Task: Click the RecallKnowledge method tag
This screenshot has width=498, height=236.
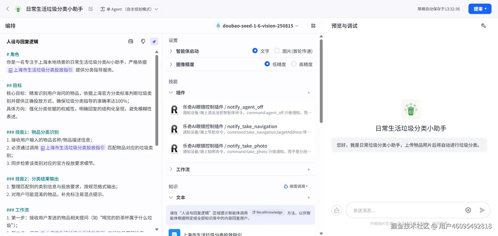Action: pyautogui.click(x=268, y=212)
